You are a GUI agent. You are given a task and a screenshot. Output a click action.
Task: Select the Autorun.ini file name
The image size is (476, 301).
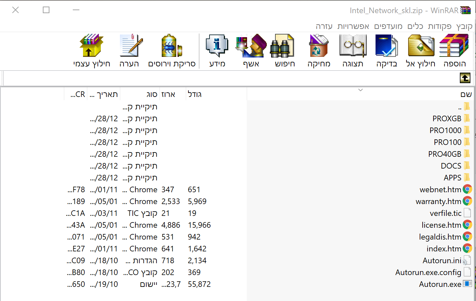(x=442, y=261)
